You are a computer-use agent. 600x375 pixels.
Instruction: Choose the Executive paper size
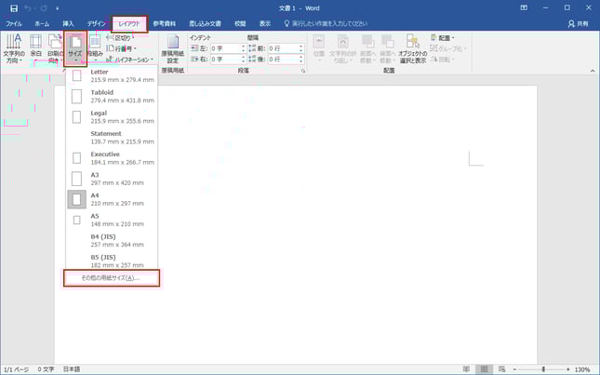[112, 158]
